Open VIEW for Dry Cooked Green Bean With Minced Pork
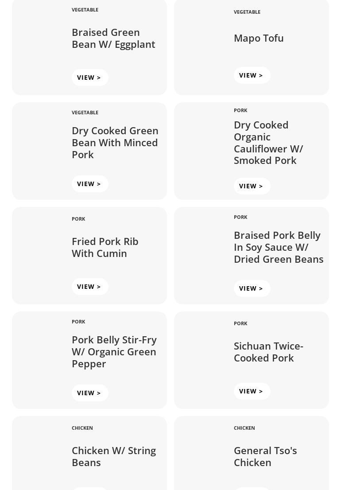Viewport: 341px width, 490px height. 89,184
